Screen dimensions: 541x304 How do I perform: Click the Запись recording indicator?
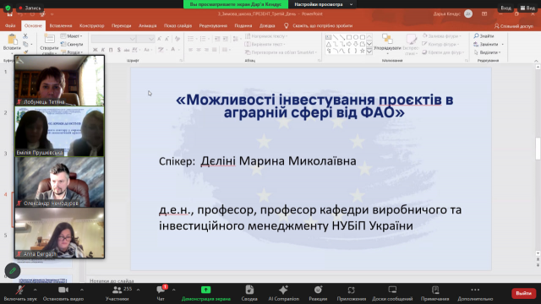click(30, 8)
